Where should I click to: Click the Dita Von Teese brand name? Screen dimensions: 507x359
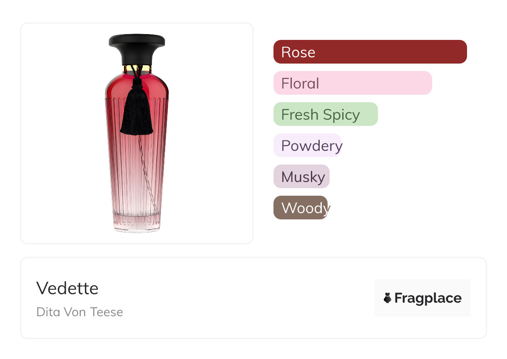80,312
